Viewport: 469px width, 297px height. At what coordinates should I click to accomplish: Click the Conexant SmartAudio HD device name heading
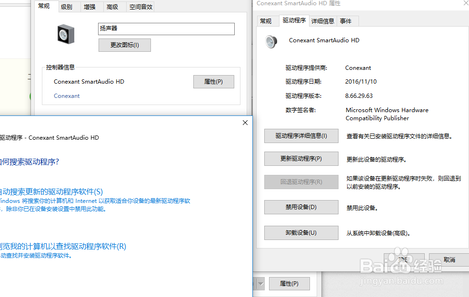coord(324,40)
